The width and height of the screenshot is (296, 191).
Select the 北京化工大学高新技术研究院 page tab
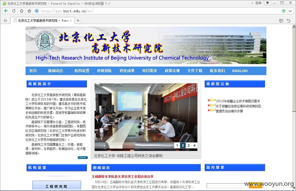[42, 21]
